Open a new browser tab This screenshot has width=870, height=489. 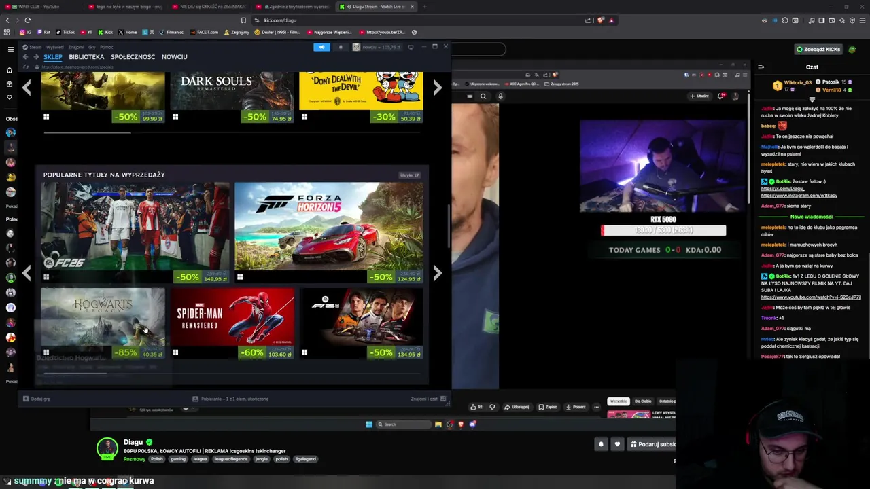[x=425, y=7]
